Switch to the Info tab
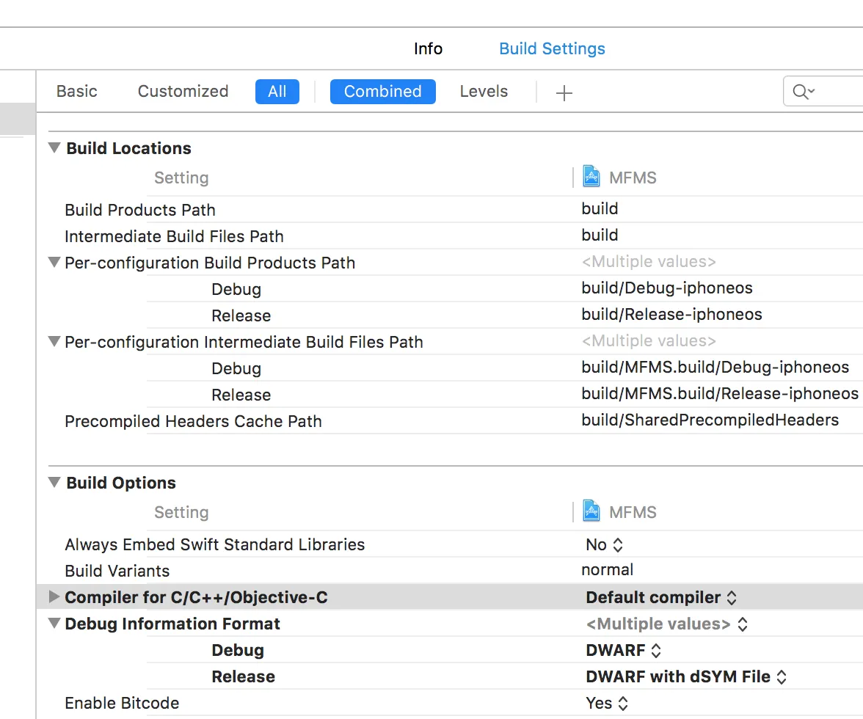Image resolution: width=863 pixels, height=719 pixels. 428,49
